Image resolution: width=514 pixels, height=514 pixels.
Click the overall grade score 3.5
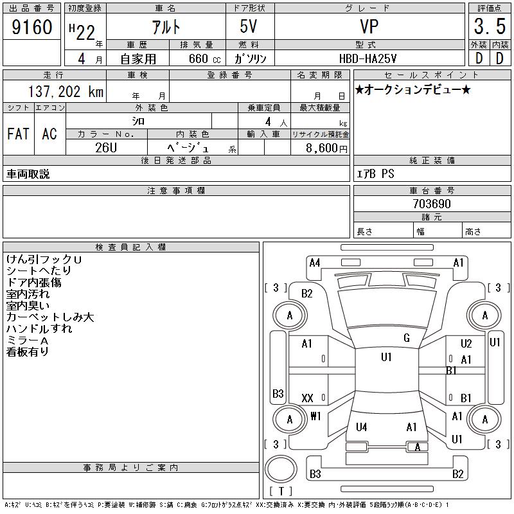tap(490, 28)
